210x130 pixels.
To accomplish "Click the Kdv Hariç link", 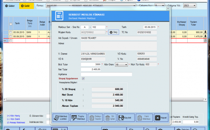I will click(13, 116).
